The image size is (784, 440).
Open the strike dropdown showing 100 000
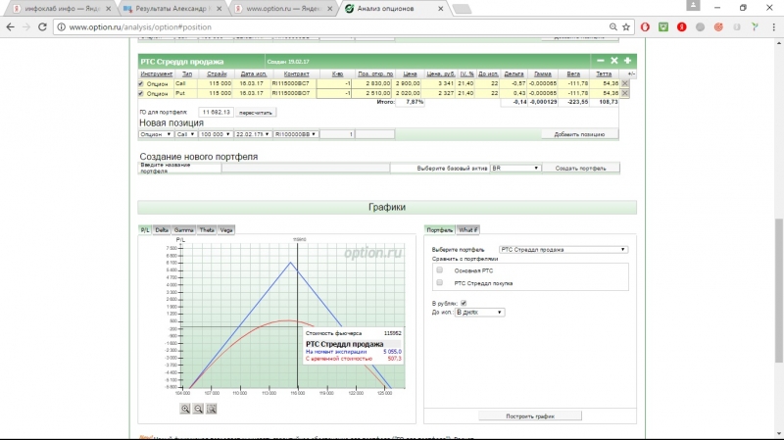tap(216, 134)
